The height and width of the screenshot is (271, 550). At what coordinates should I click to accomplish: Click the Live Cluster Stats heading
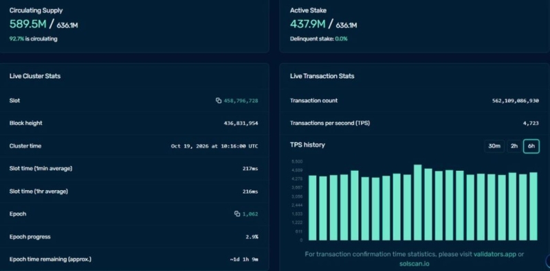tap(35, 76)
